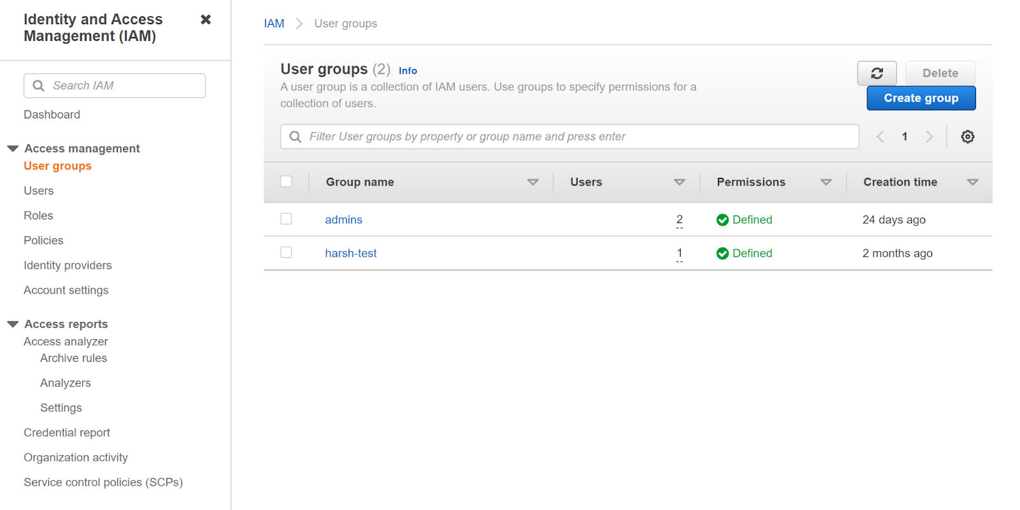The image size is (1020, 510).
Task: Sort by Creation time column arrow
Action: pos(972,182)
